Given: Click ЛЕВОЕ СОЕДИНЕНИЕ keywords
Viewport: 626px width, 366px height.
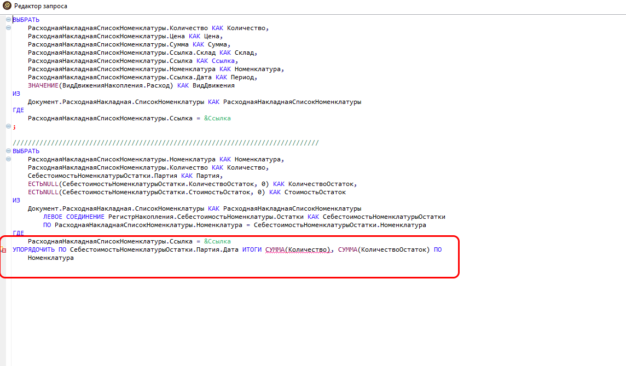Looking at the screenshot, I should (74, 217).
